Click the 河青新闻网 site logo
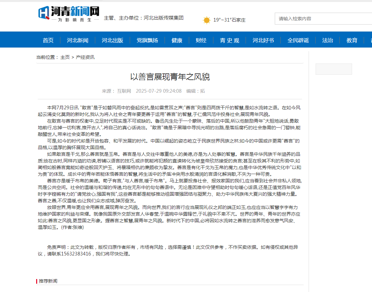Screen dimensions: 372x292 point(69,14)
